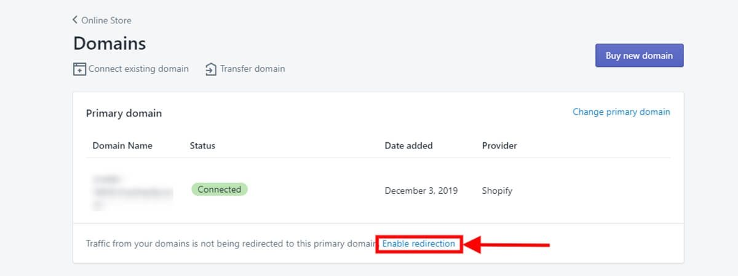Click the blurred primary domain name
This screenshot has height=276, width=738.
pyautogui.click(x=132, y=191)
